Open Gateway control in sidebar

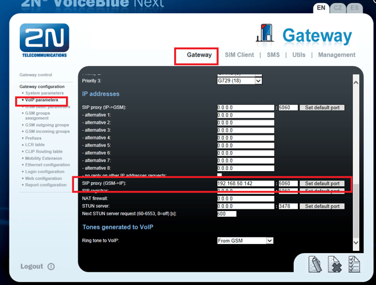pyautogui.click(x=36, y=75)
